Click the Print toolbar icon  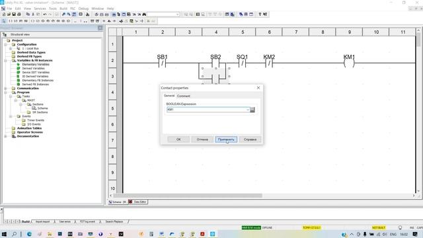(19, 14)
